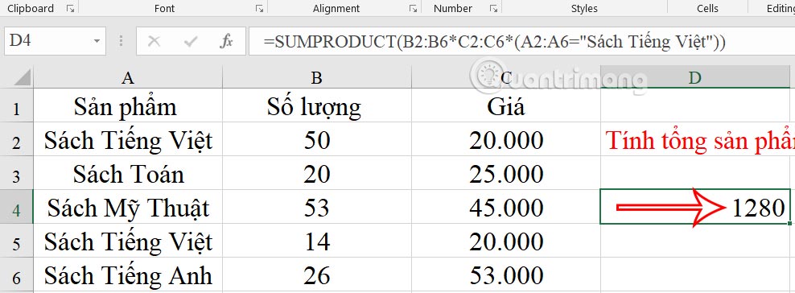Image resolution: width=795 pixels, height=293 pixels.
Task: Click the red 'Tính tổng sản phẩm' cell
Action: coord(698,140)
